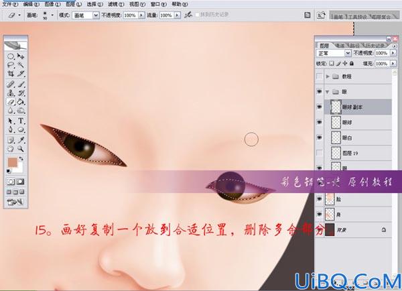Hide the 眼白 layer

point(320,137)
